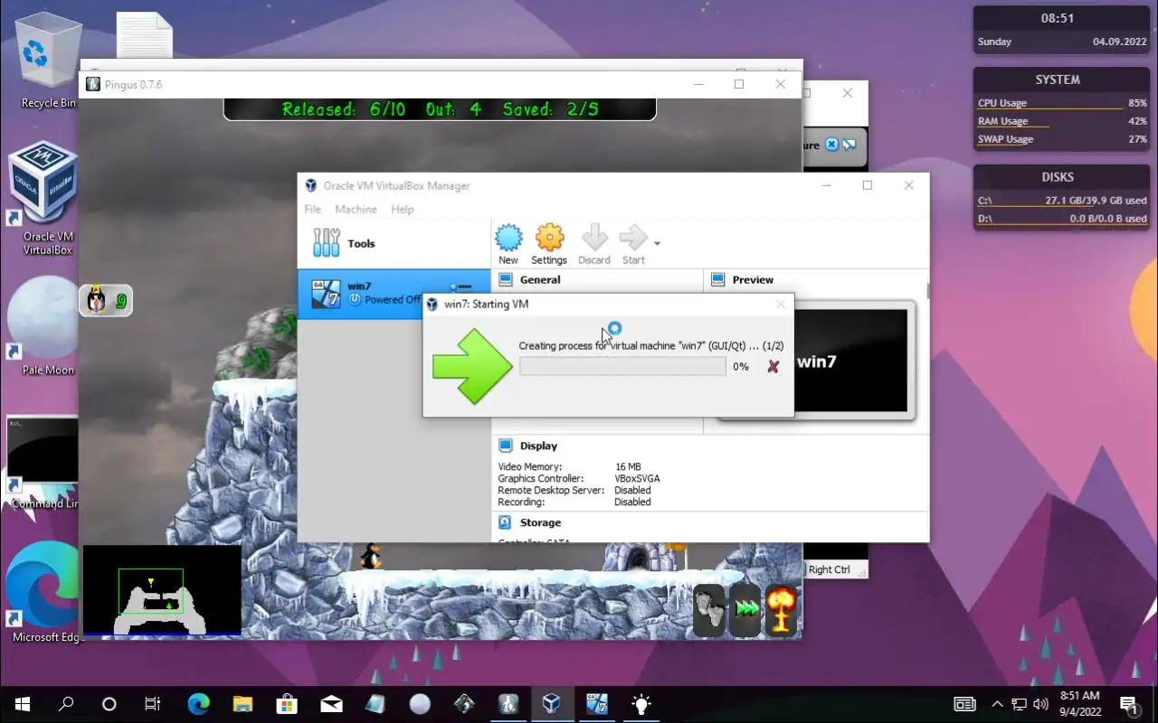Open the File menu in VirtualBox Manager
The height and width of the screenshot is (723, 1158).
point(312,209)
